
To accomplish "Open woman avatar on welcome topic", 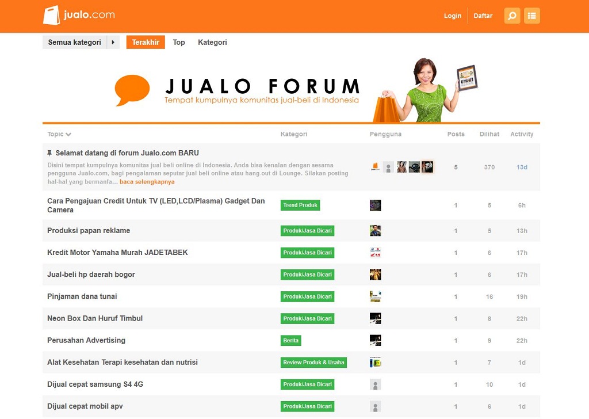I will [401, 167].
